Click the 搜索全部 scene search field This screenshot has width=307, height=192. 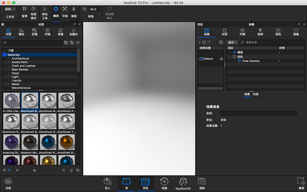point(272,42)
